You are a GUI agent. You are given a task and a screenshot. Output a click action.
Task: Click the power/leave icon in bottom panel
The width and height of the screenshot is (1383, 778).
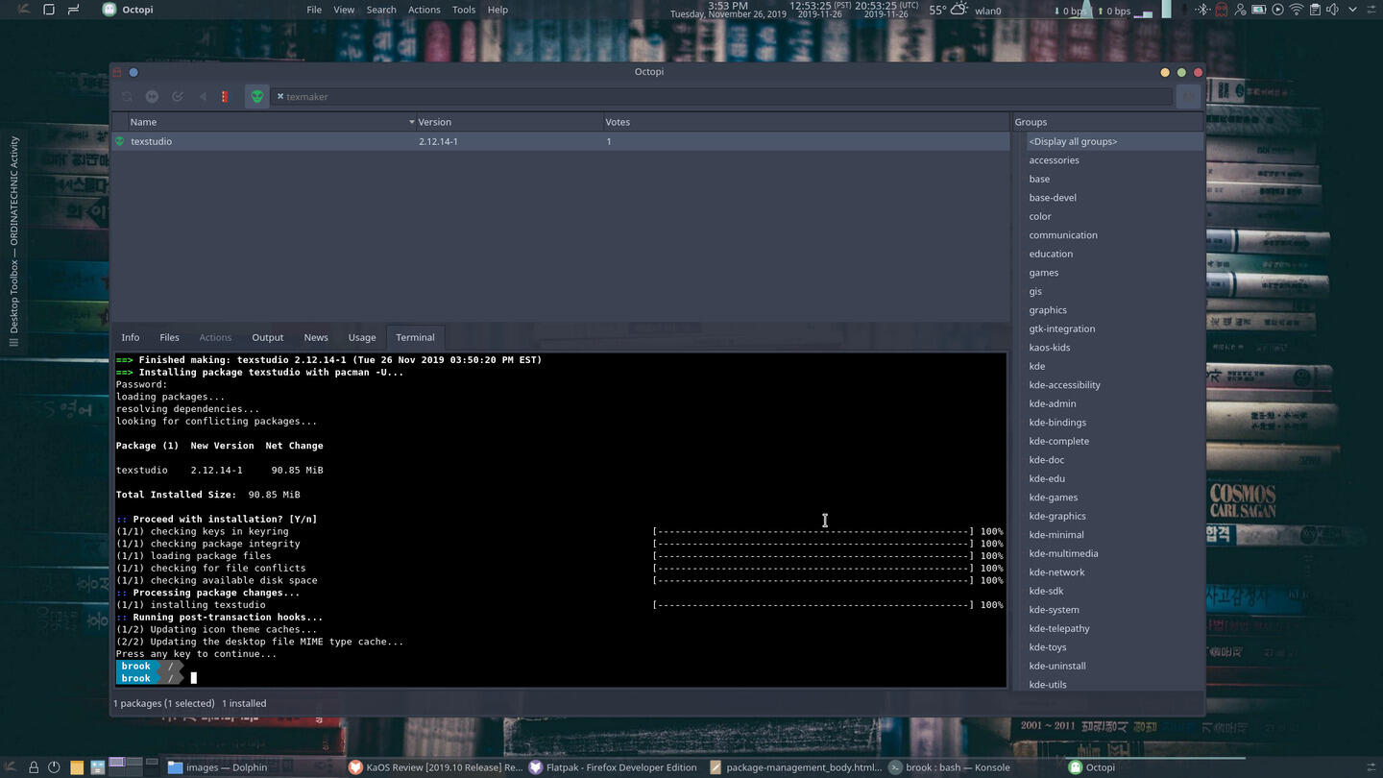54,767
